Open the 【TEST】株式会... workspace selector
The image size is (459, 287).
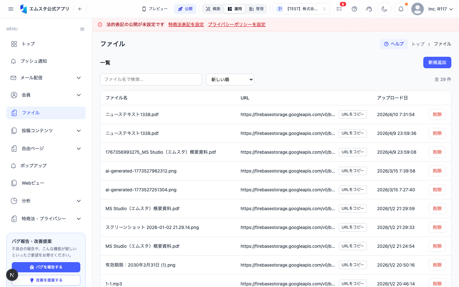tap(302, 9)
